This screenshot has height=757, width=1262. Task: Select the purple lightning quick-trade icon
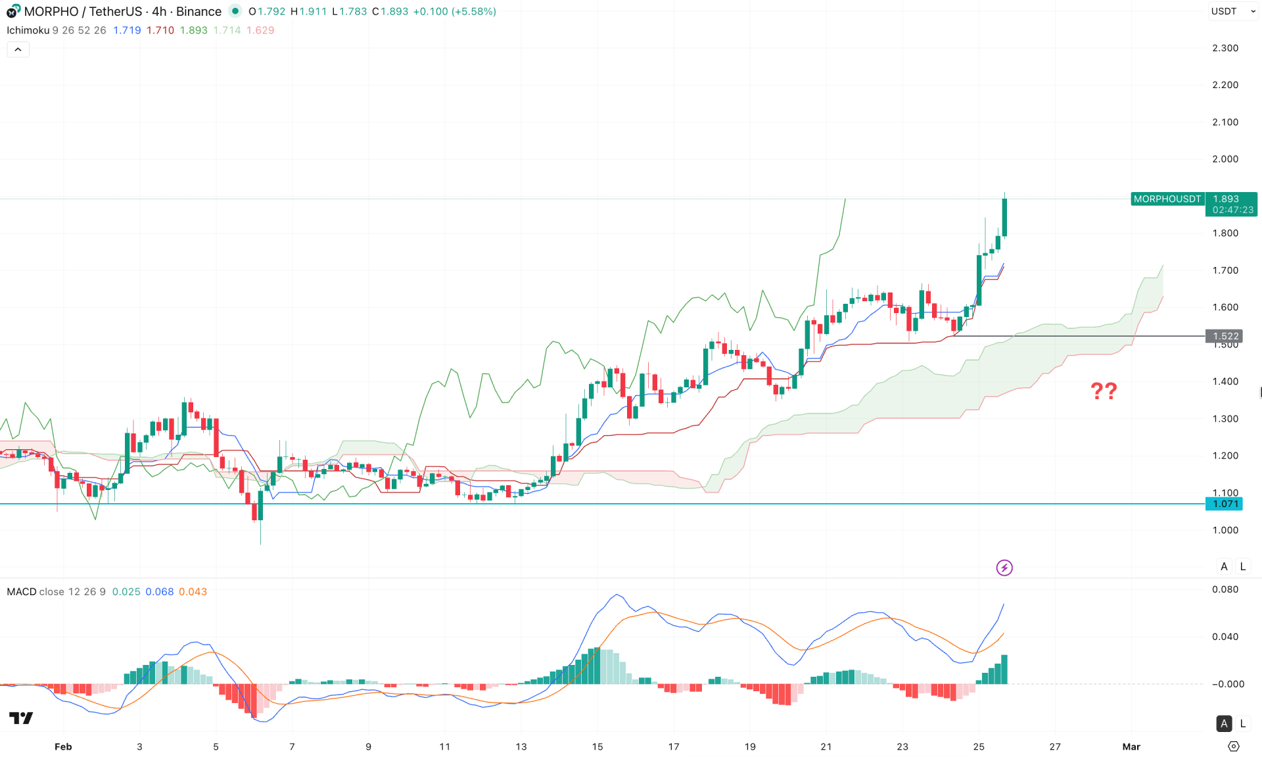(1004, 568)
